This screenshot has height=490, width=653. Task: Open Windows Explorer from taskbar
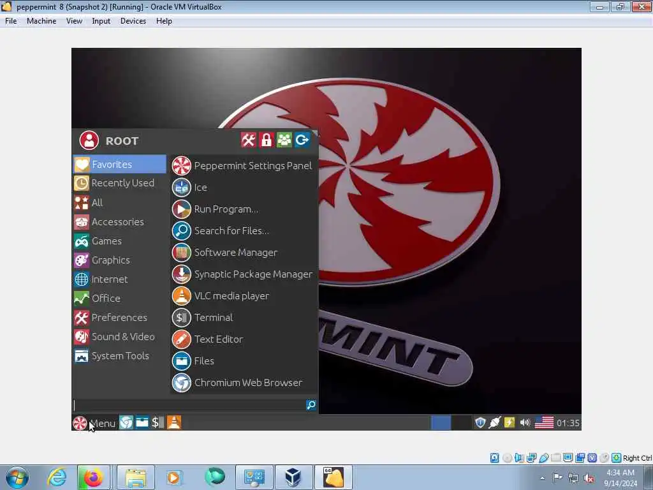136,477
